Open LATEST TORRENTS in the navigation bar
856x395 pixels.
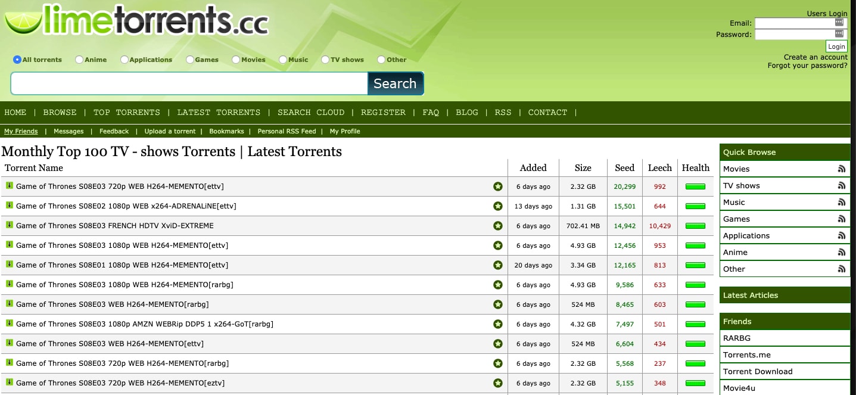[219, 112]
